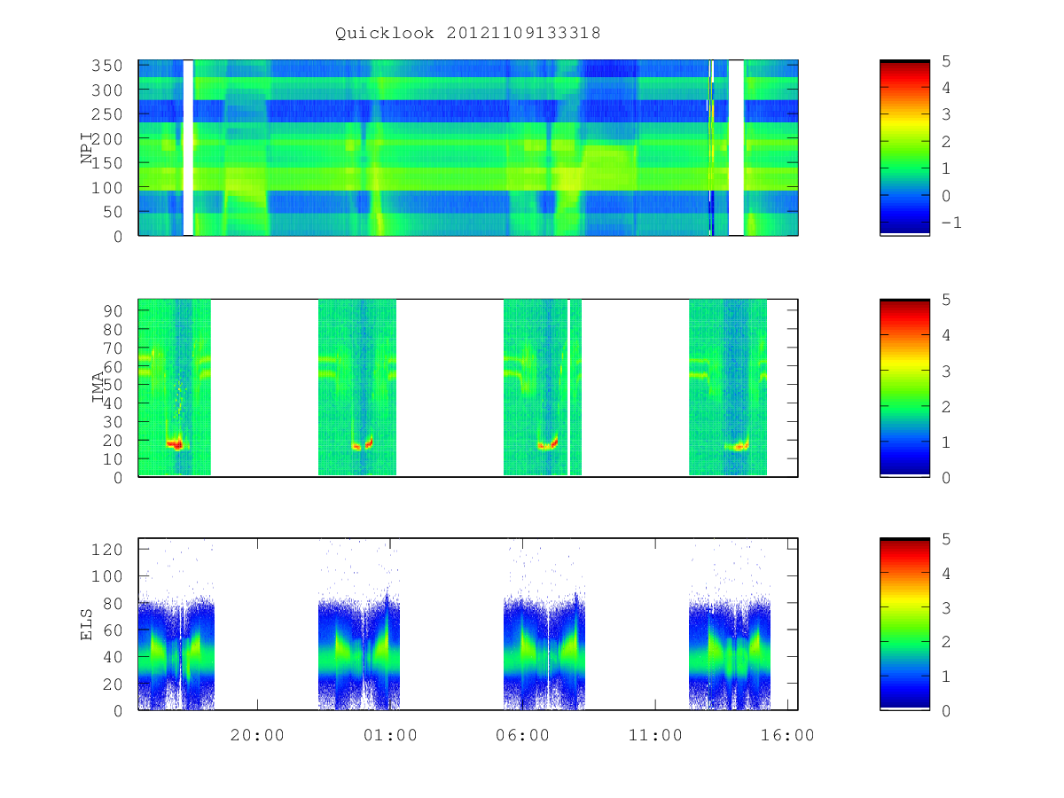Click inside the NPI spectrogram panel
Viewport: 1064px width, 798px height.
tap(468, 148)
